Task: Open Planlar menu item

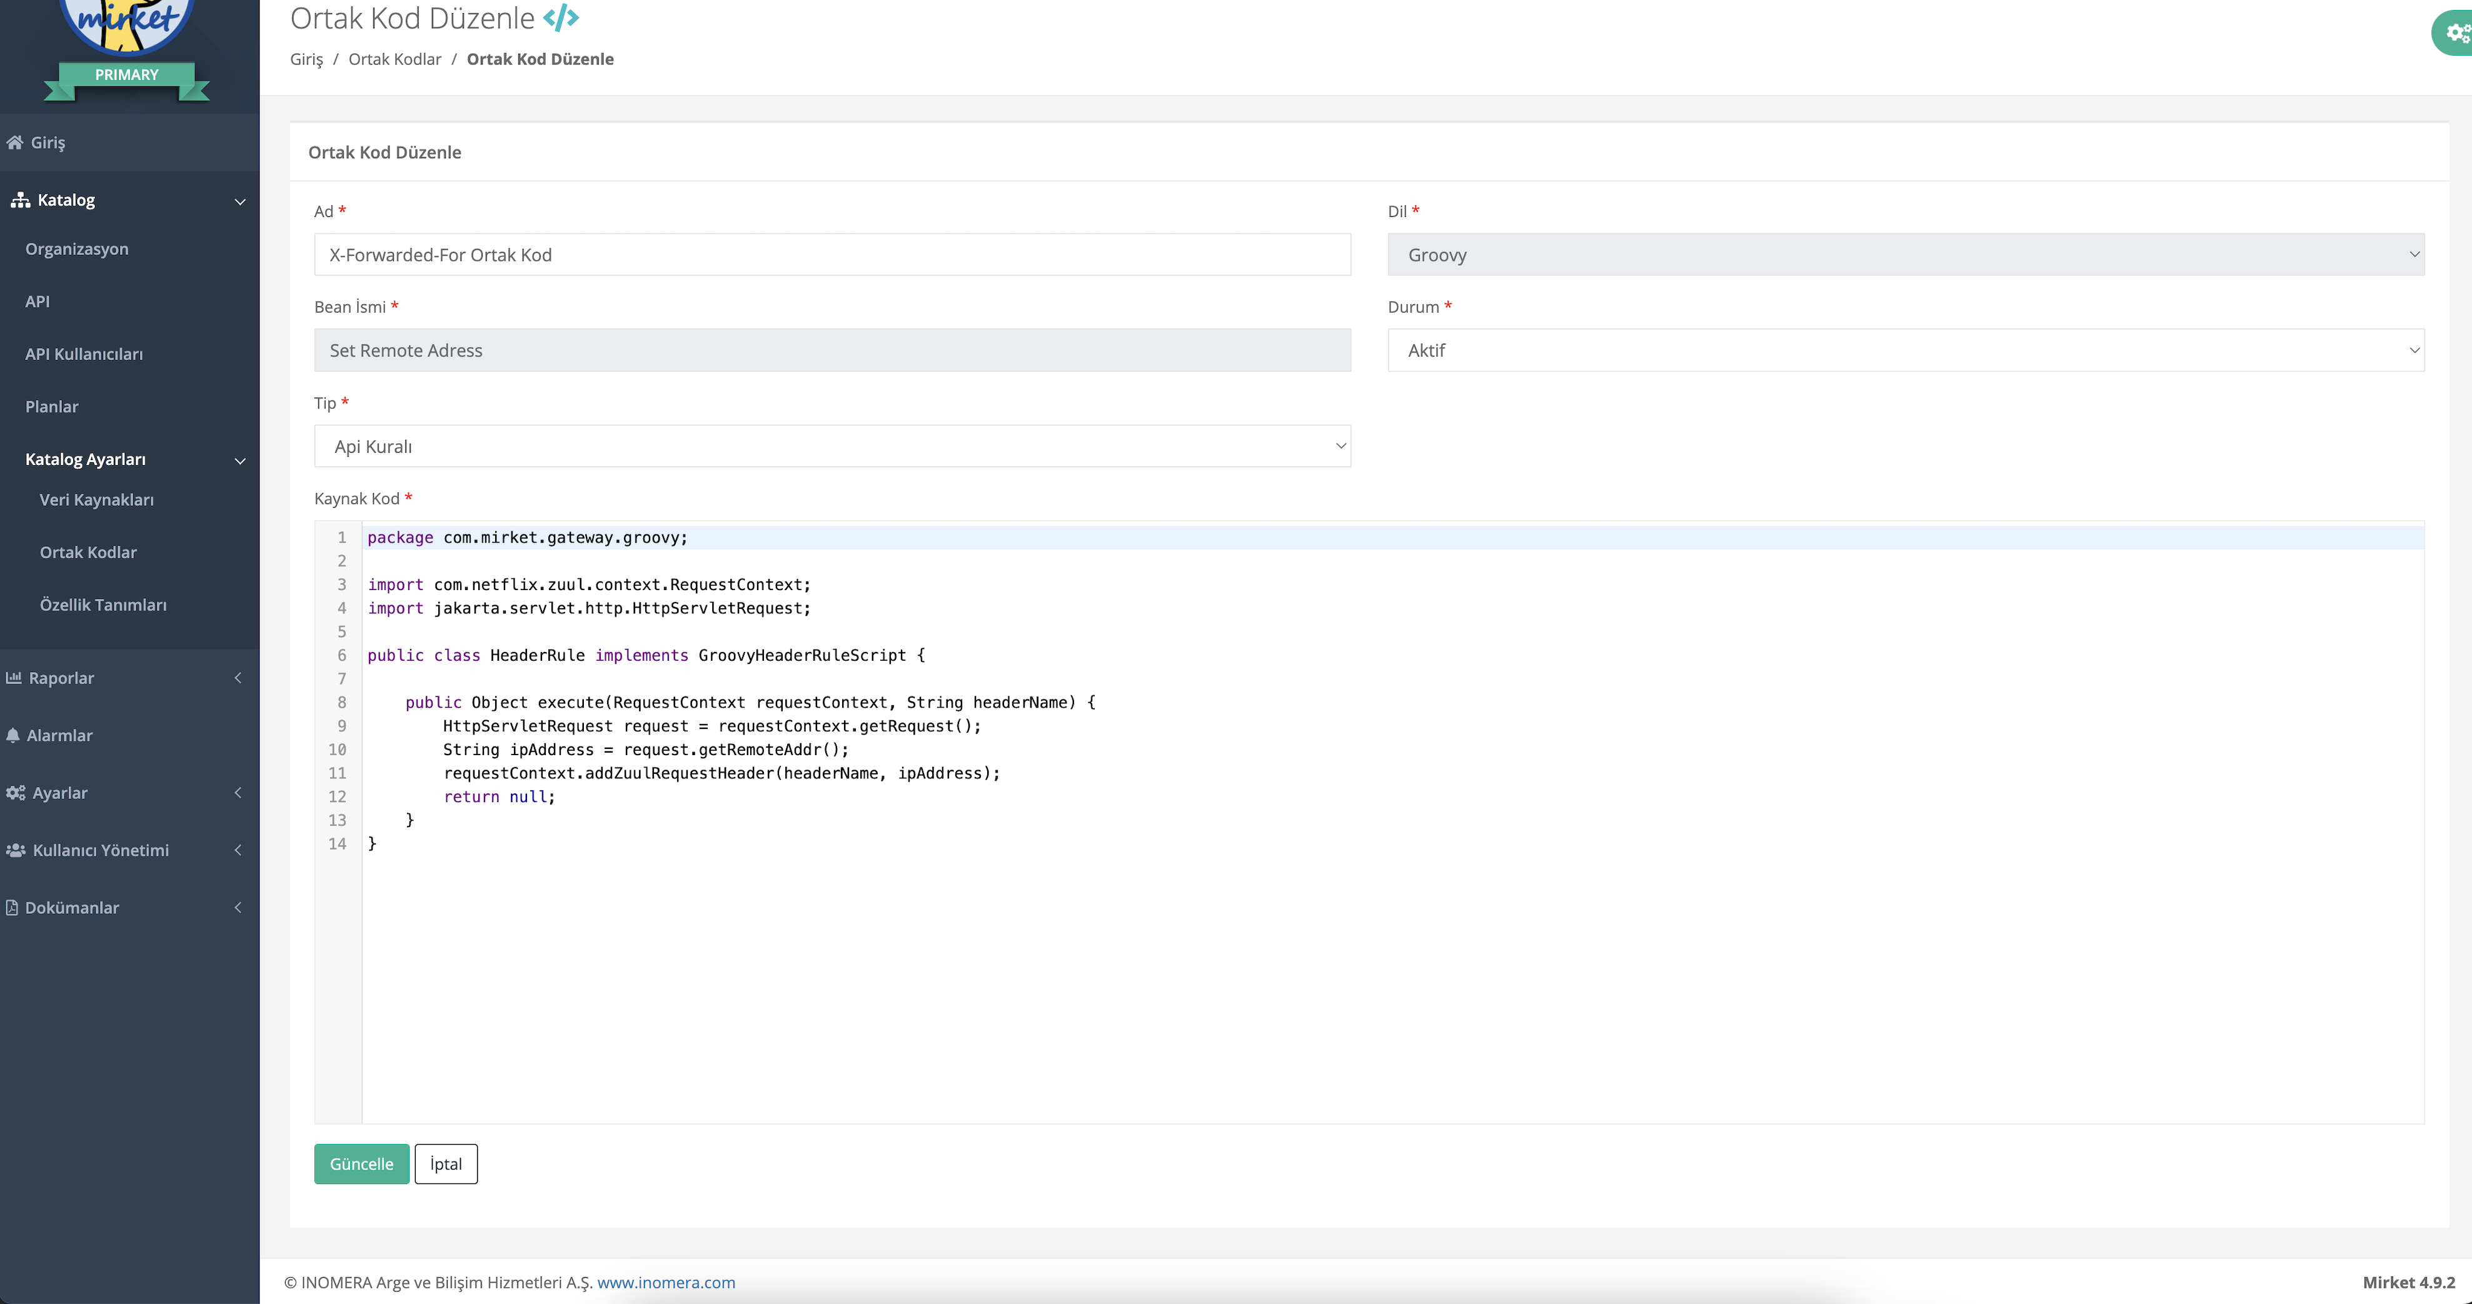Action: (52, 407)
